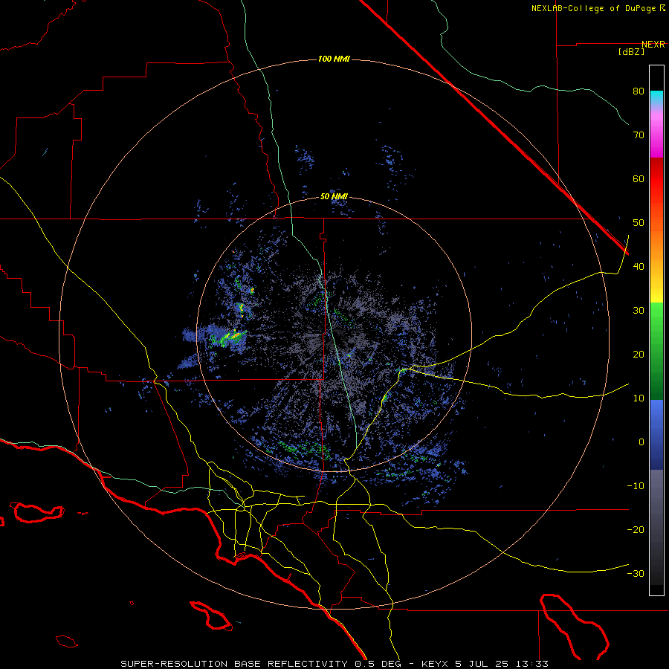Click the 30 value on the dBZ scale
Viewport: 669px width, 669px height.
[639, 311]
